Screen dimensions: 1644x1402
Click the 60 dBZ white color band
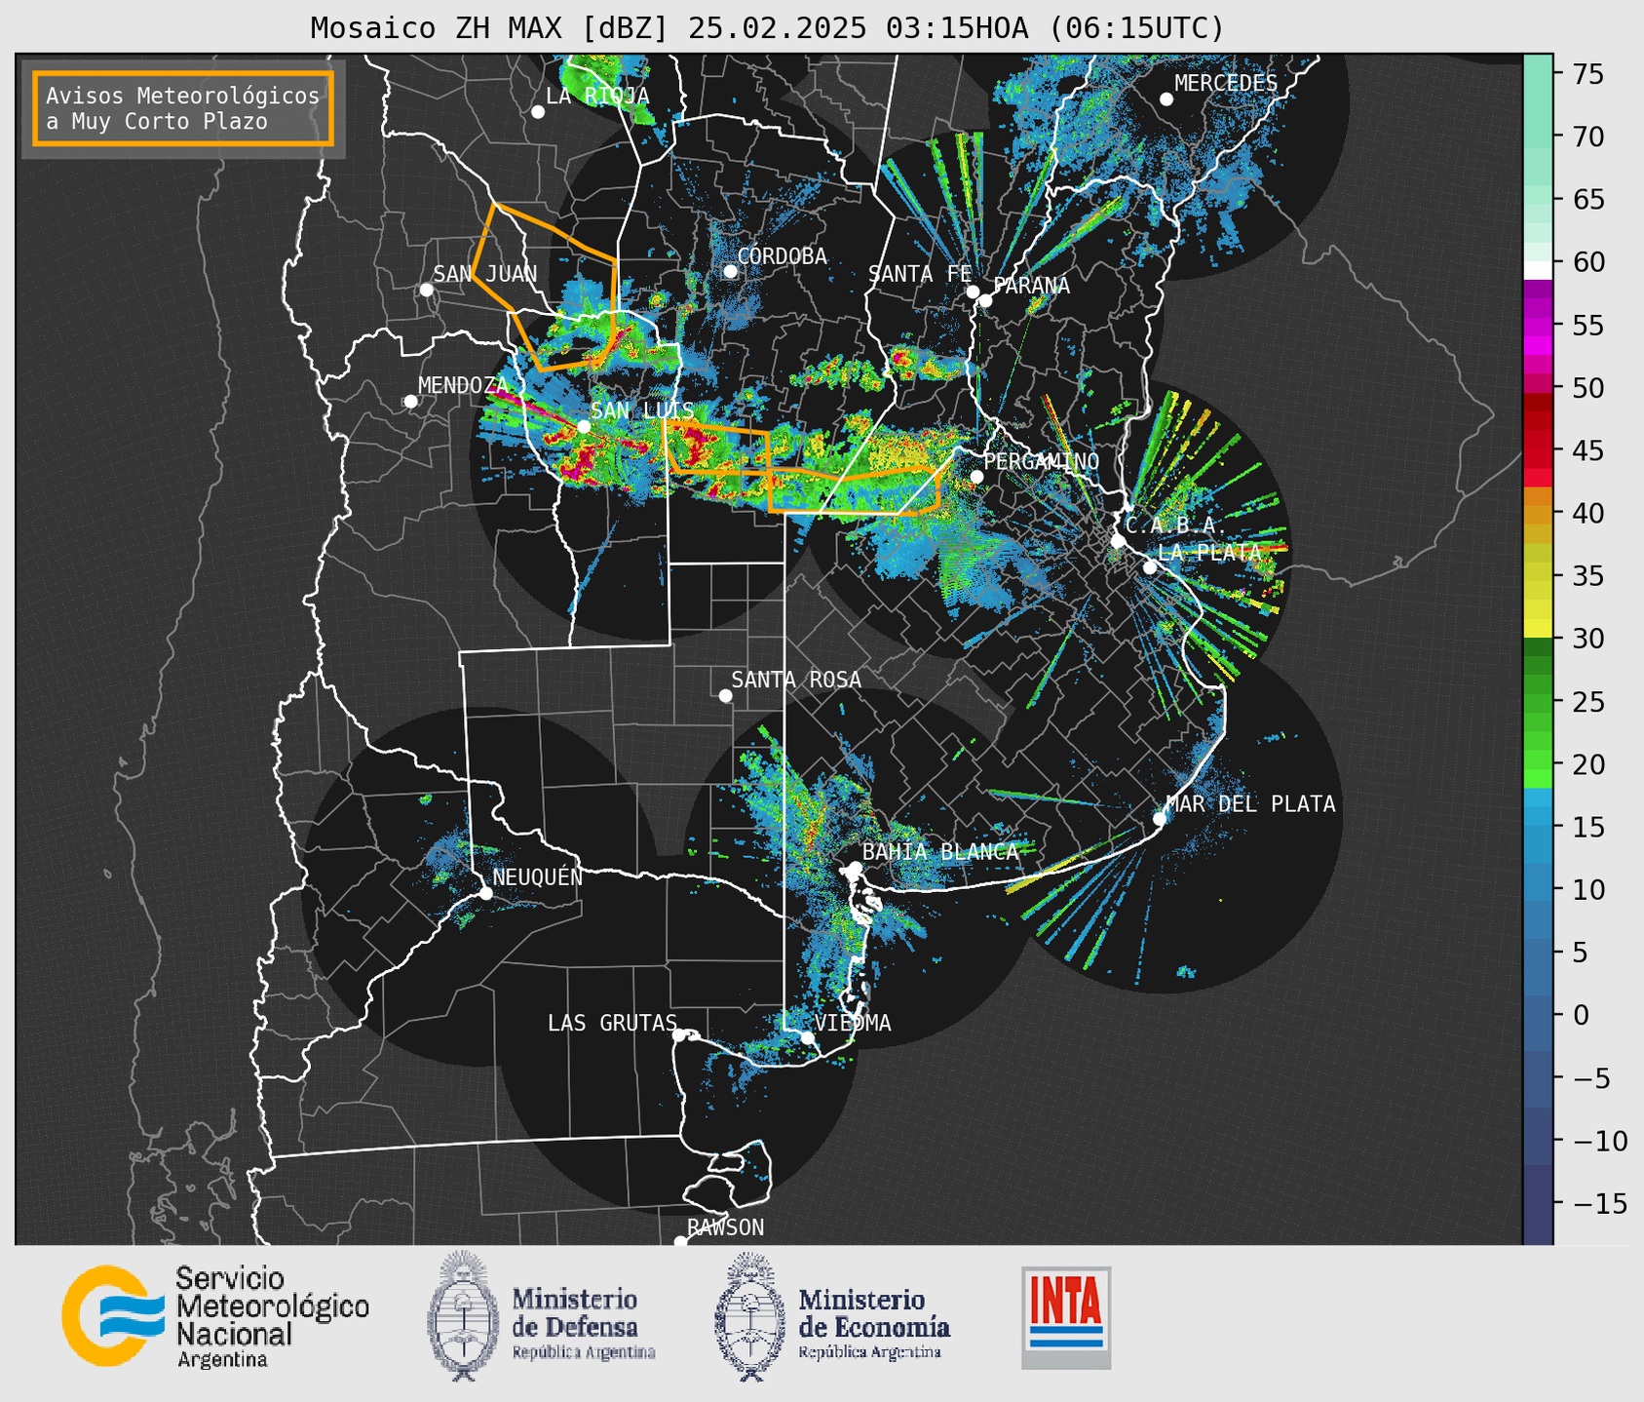point(1538,270)
